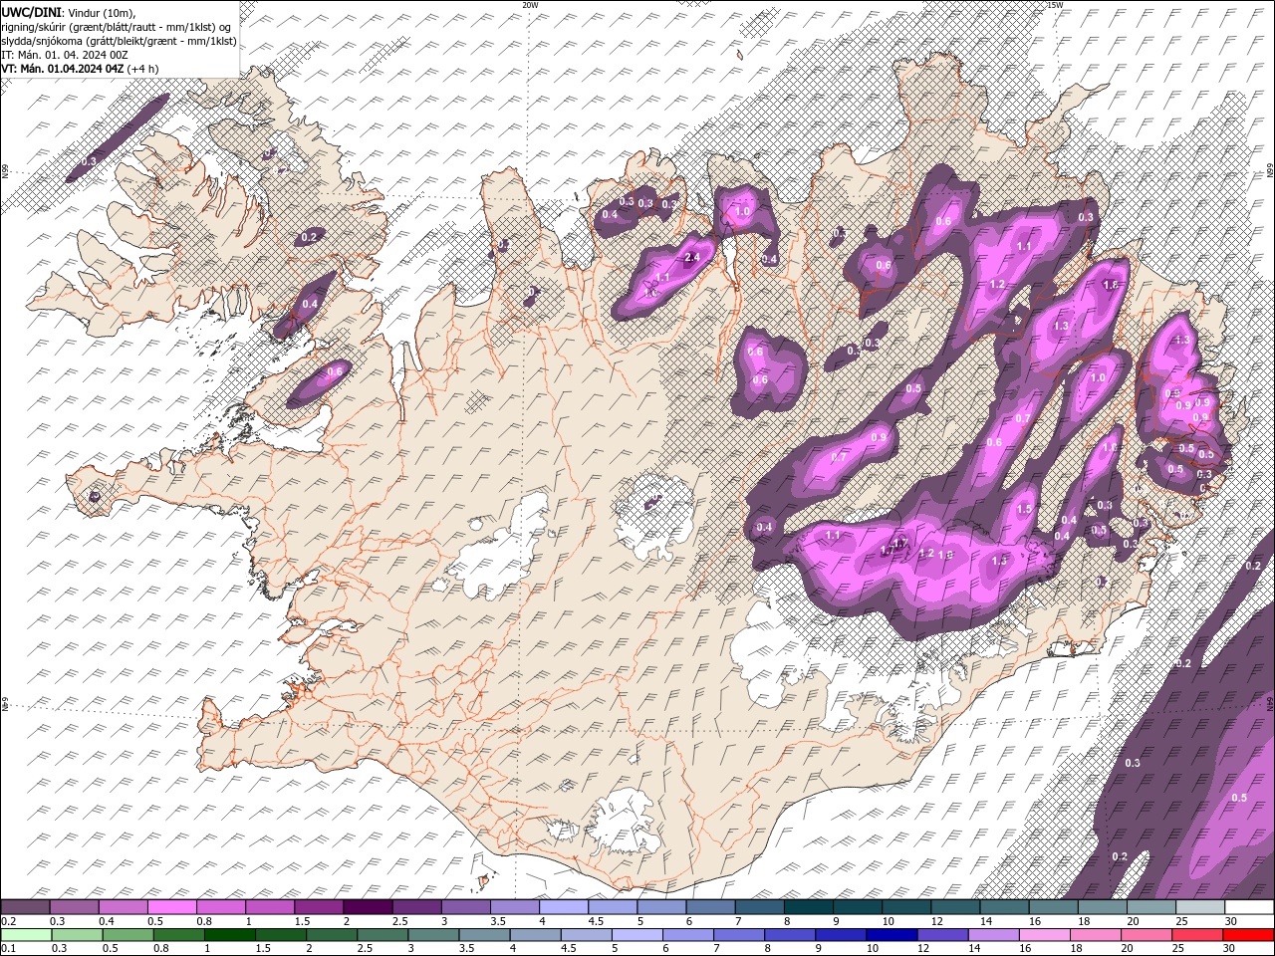The image size is (1275, 956).
Task: Click the '2.4' precipitation value on the map
Action: click(693, 258)
